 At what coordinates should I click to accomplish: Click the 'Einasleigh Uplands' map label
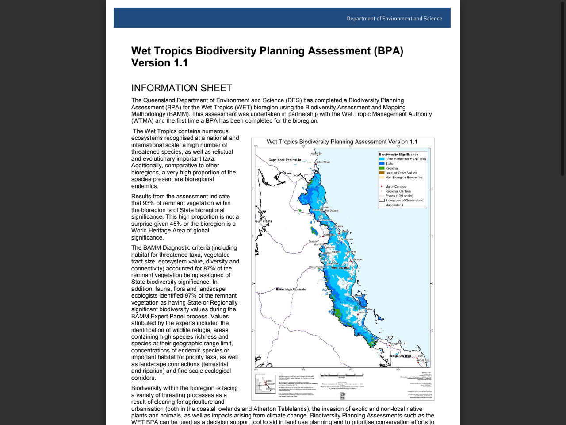click(x=291, y=289)
